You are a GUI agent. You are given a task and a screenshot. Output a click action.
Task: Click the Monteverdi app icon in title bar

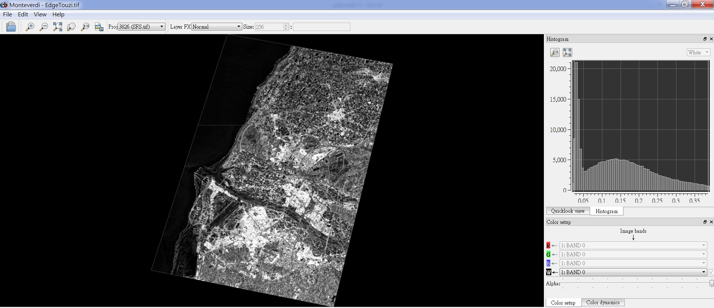[4, 5]
